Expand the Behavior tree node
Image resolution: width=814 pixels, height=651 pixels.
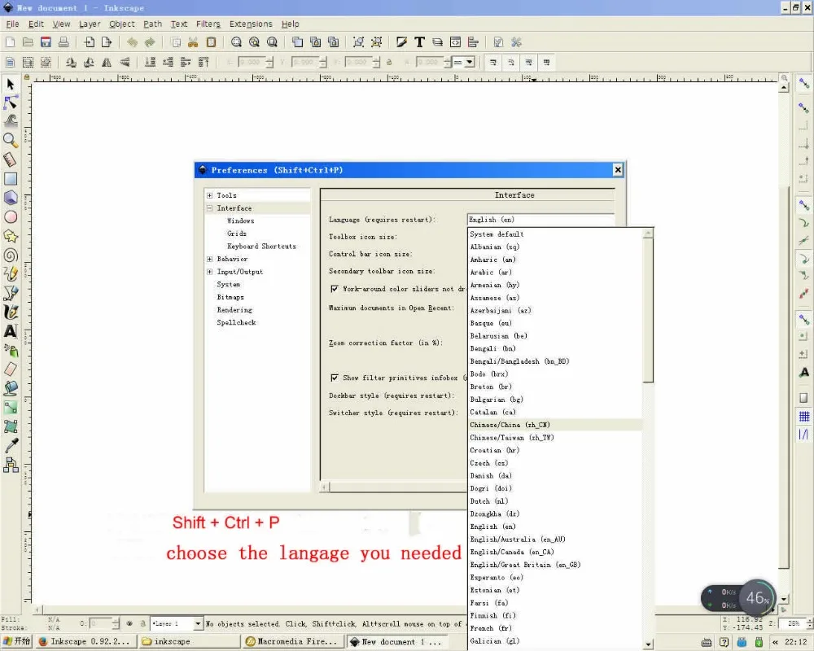click(x=210, y=259)
